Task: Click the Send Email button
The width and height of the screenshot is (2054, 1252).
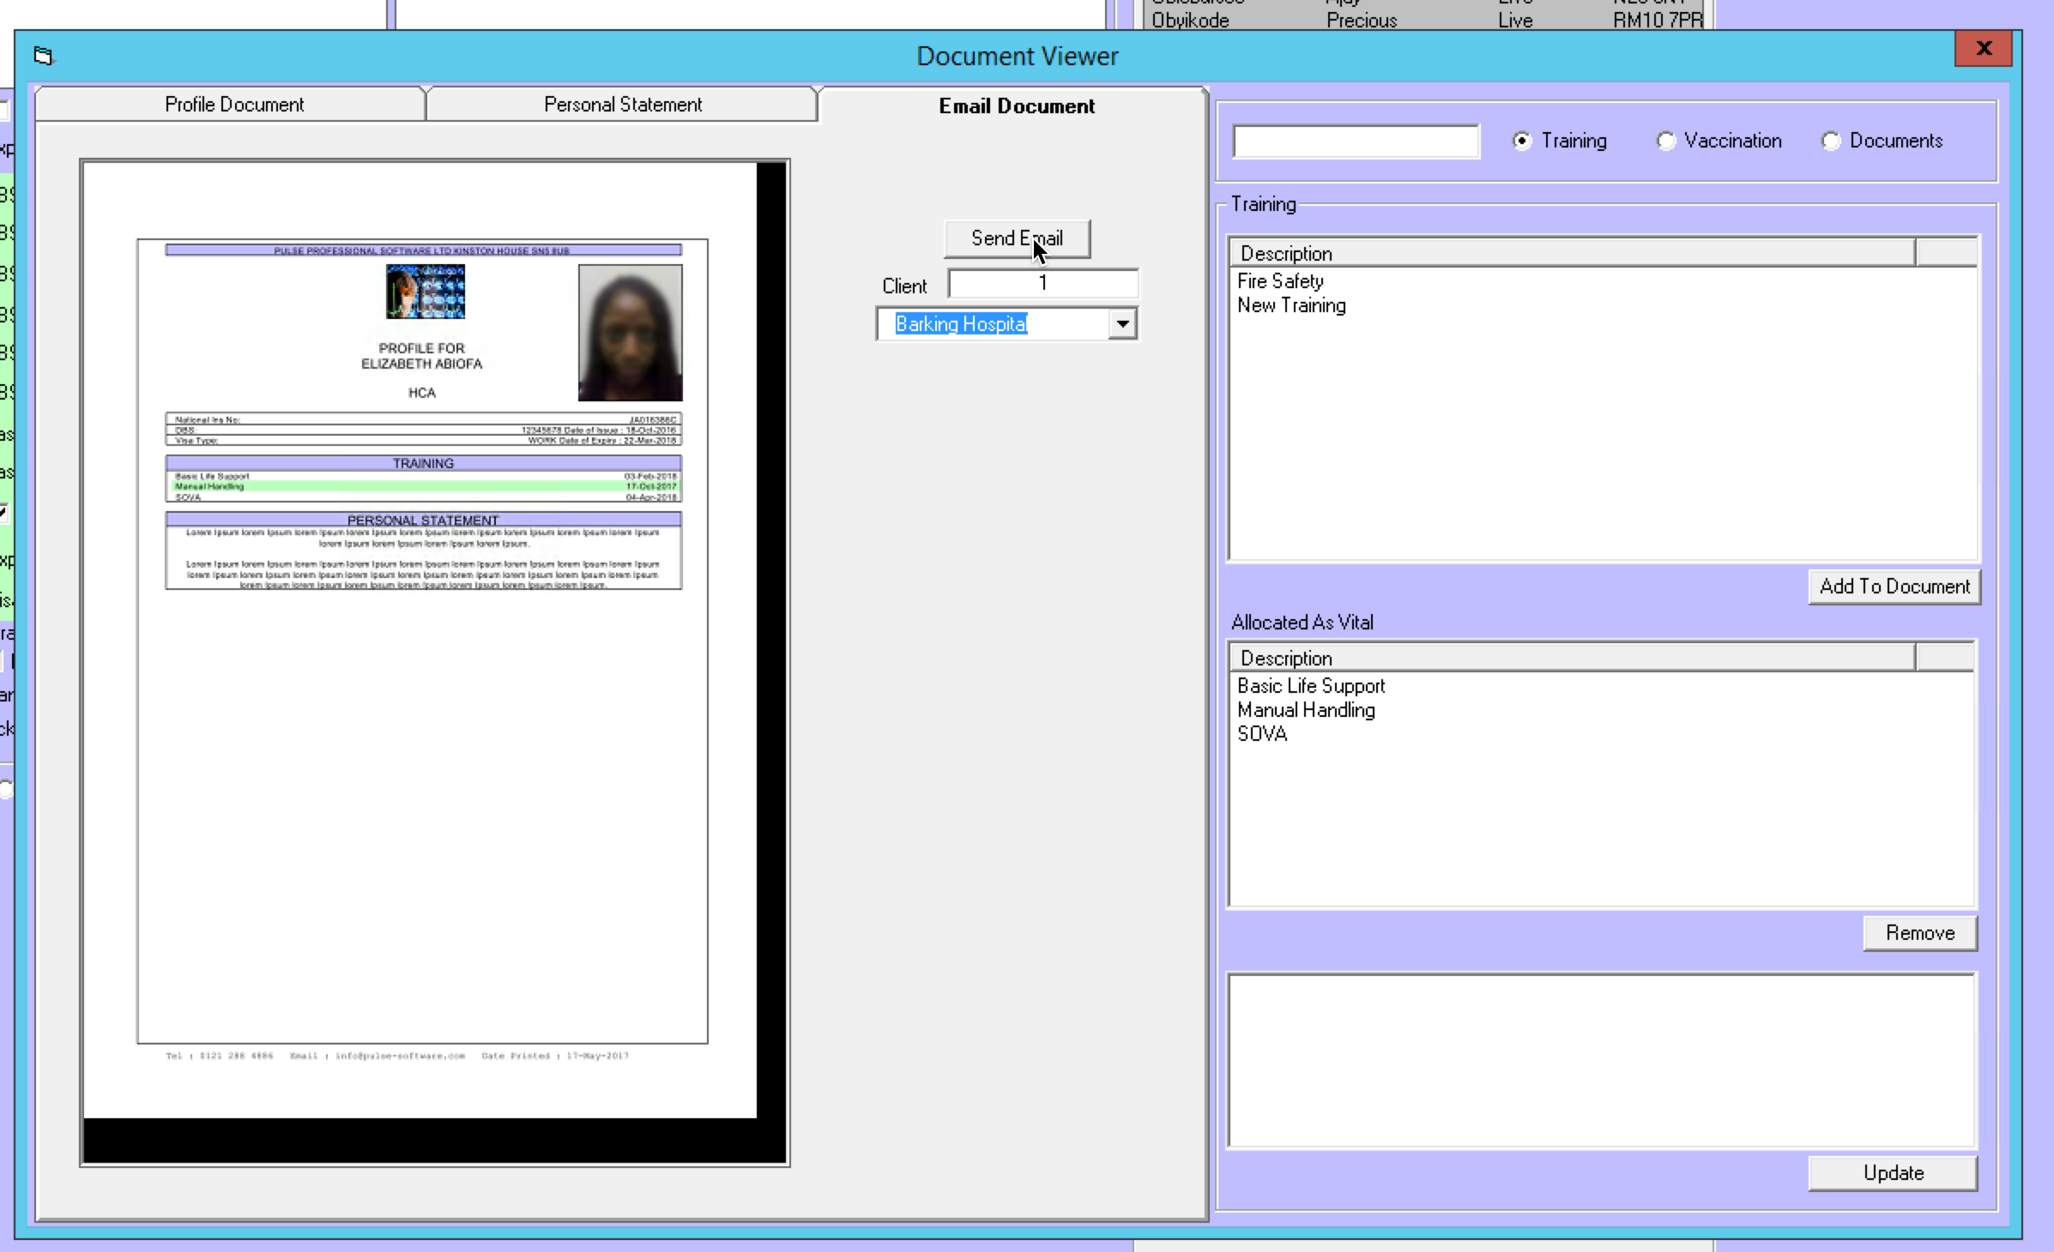Action: click(x=1017, y=238)
